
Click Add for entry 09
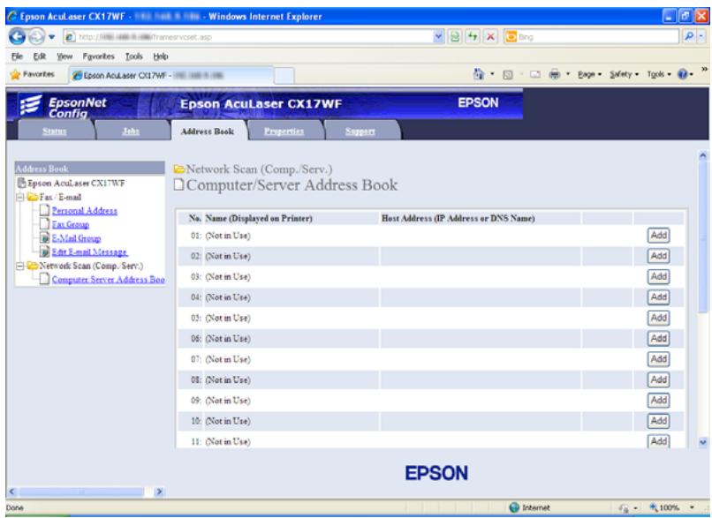[x=658, y=401]
